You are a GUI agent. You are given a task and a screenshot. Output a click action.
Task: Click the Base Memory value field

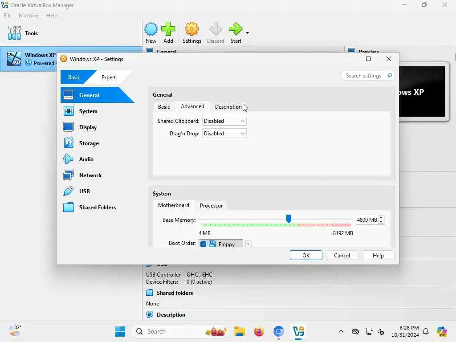pos(367,220)
